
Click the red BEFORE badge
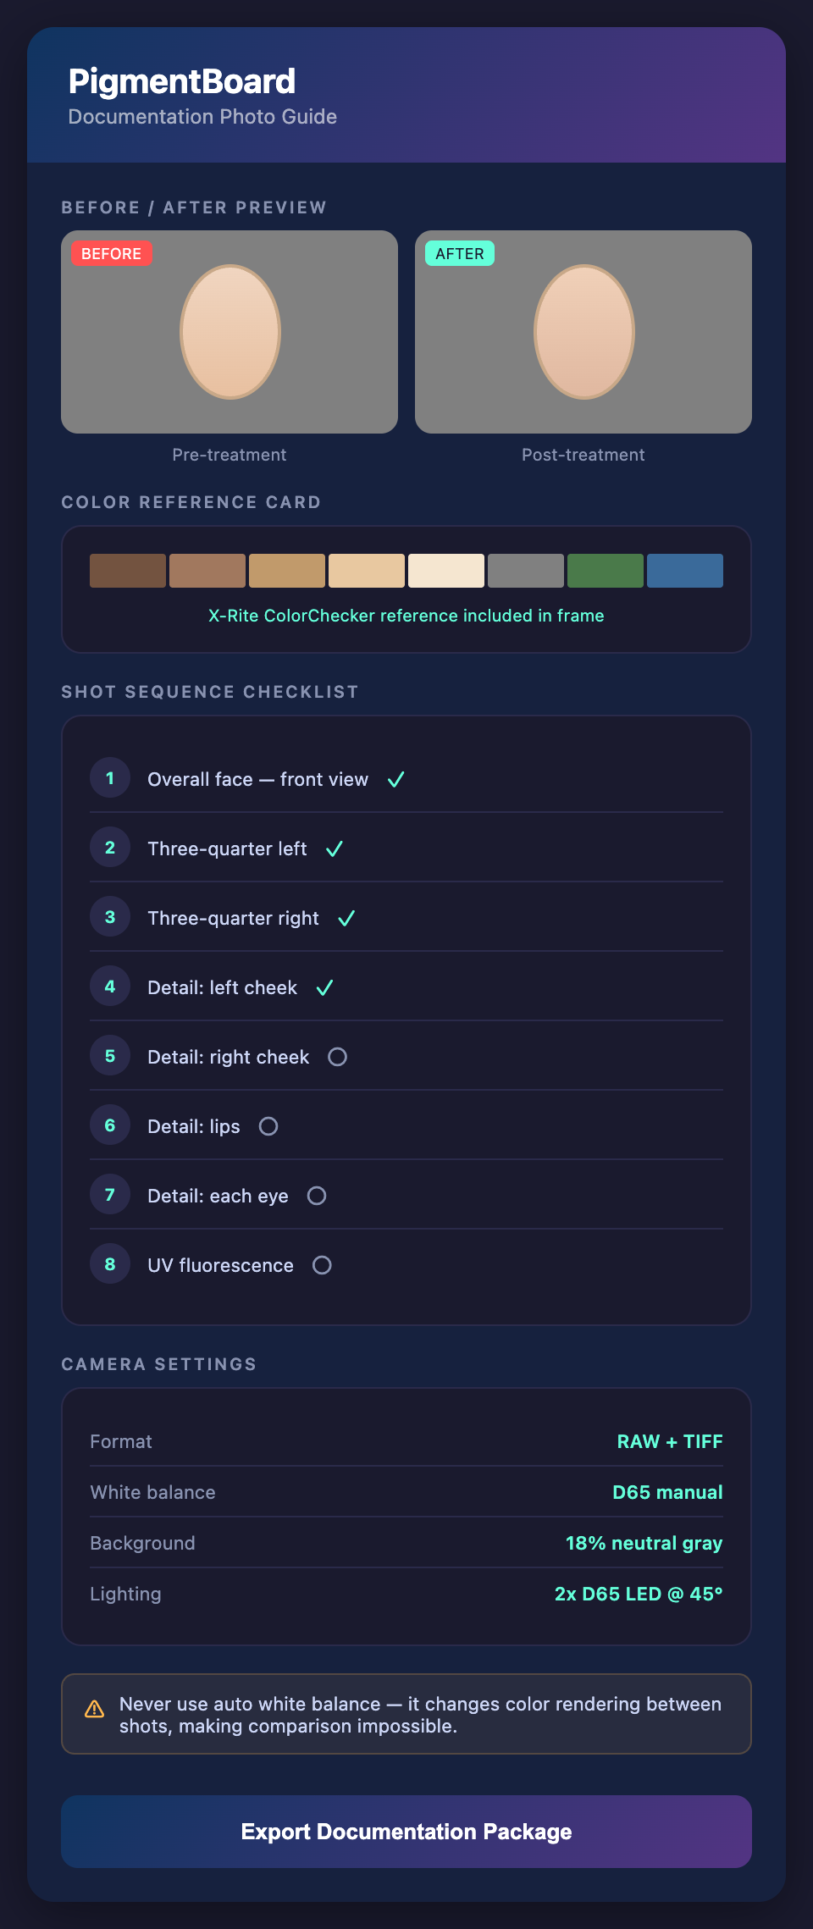click(111, 254)
